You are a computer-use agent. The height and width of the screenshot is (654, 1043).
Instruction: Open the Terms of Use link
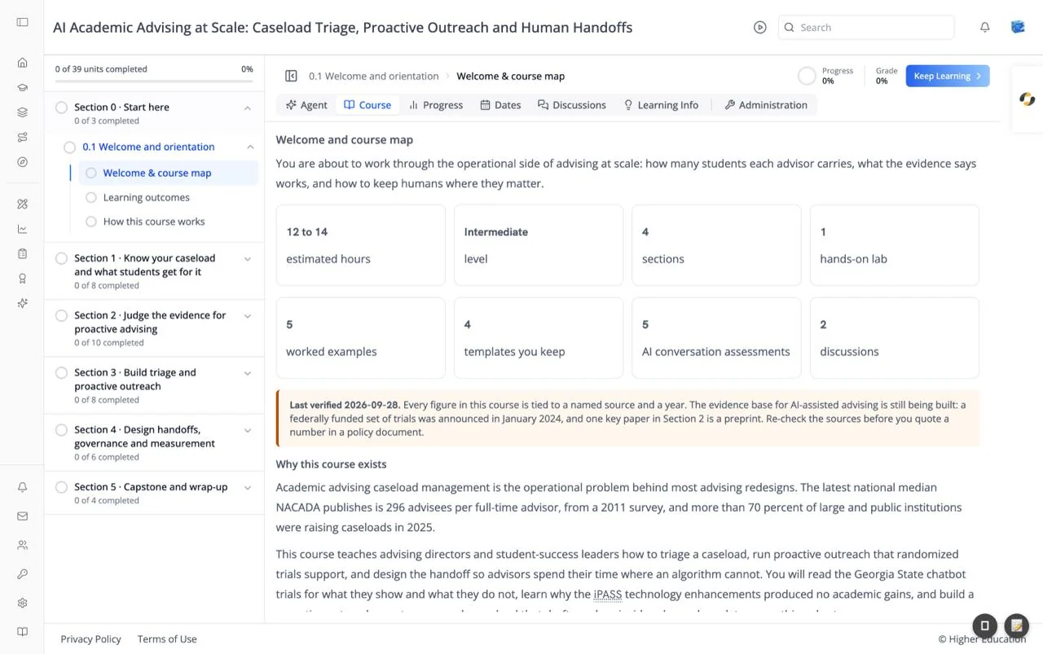(x=167, y=639)
